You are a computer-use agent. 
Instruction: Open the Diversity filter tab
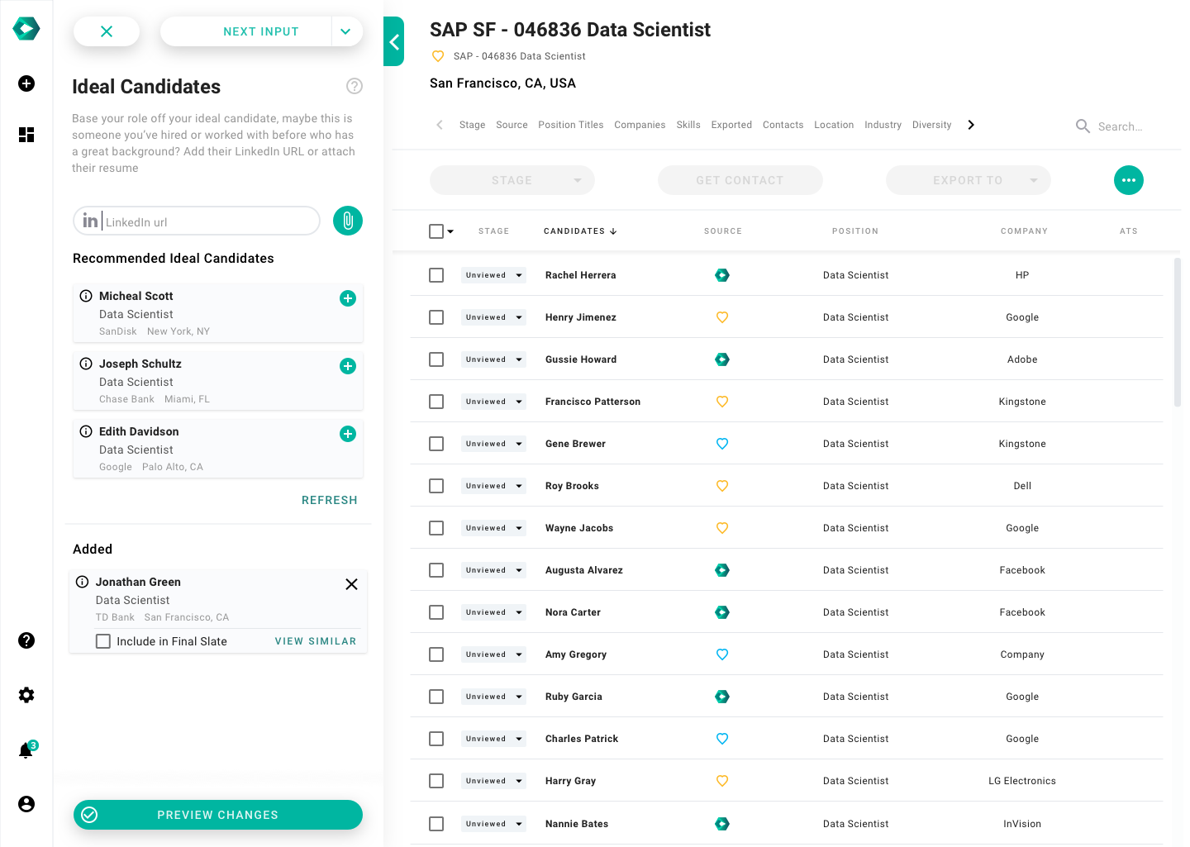pos(931,125)
